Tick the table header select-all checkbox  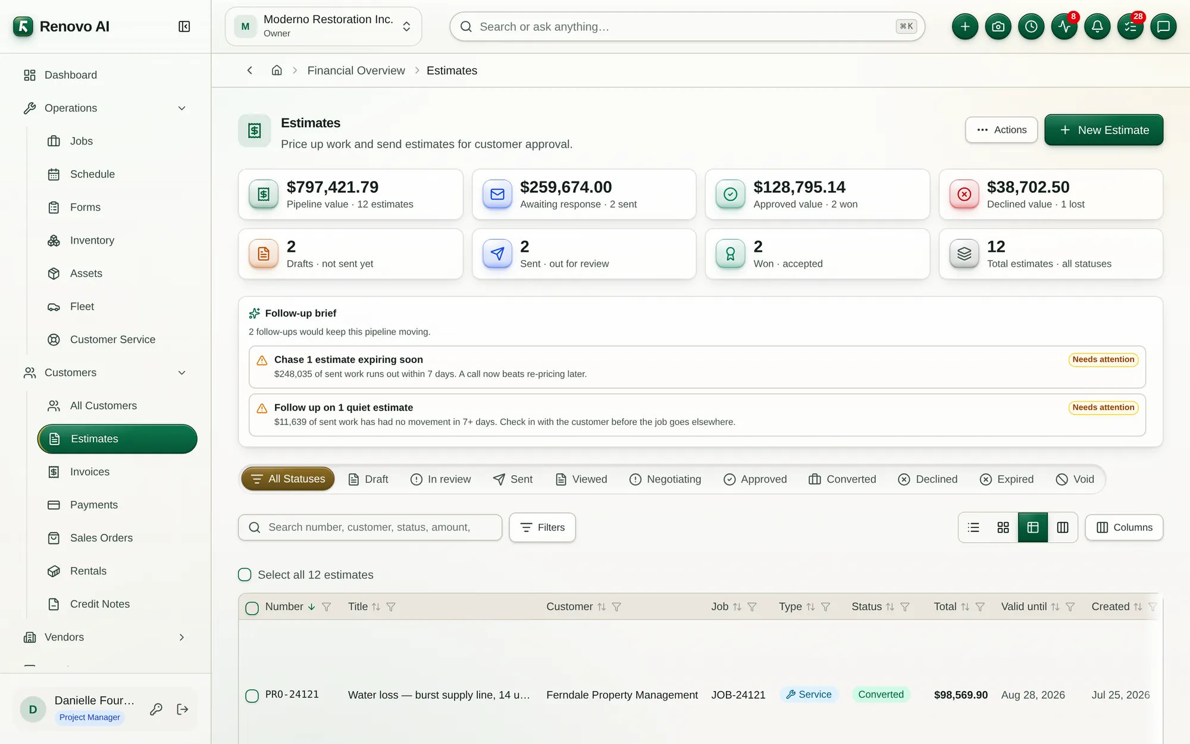pos(252,608)
